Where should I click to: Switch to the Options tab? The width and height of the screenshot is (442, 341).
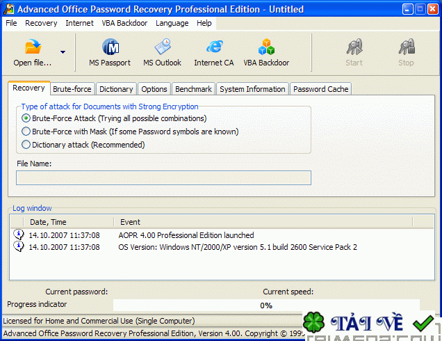[154, 89]
